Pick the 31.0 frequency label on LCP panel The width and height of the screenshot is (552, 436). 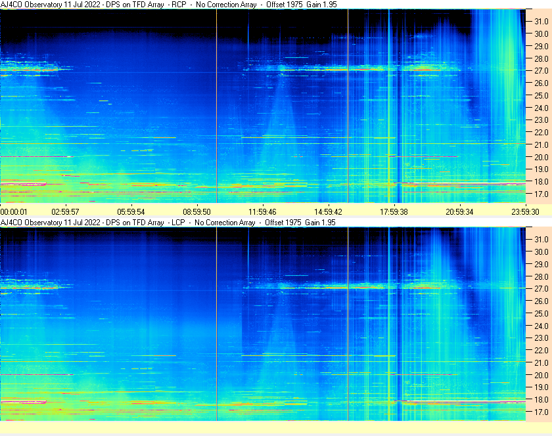(x=541, y=240)
